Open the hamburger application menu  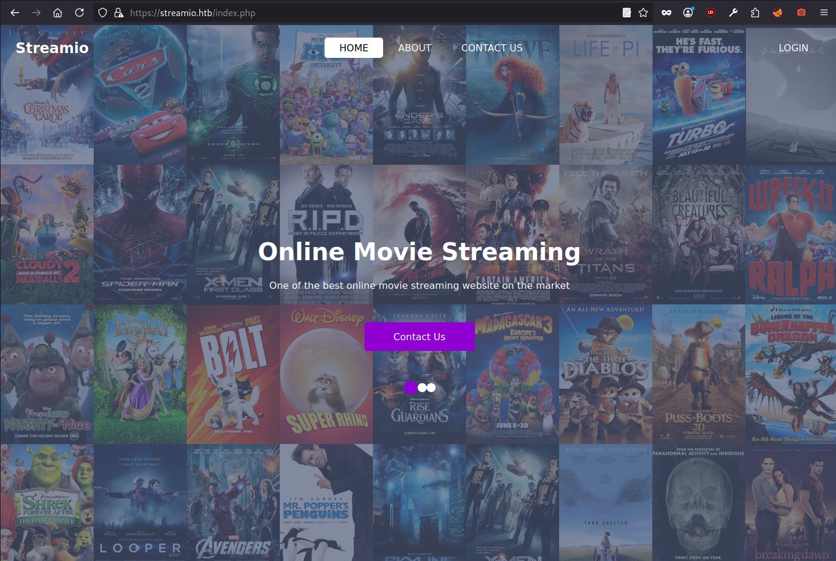(x=823, y=13)
